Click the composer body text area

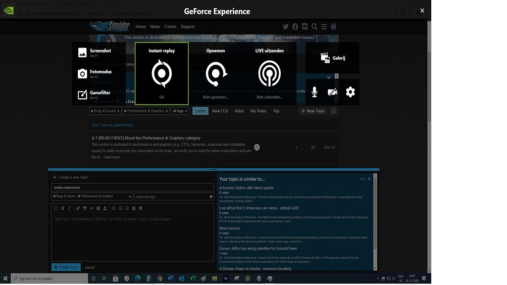[x=133, y=237]
